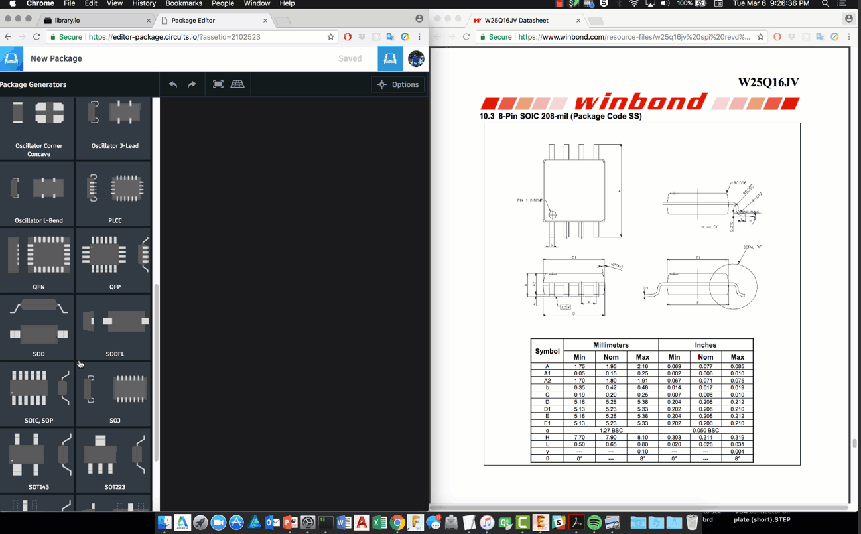Open the History menu

(x=144, y=3)
